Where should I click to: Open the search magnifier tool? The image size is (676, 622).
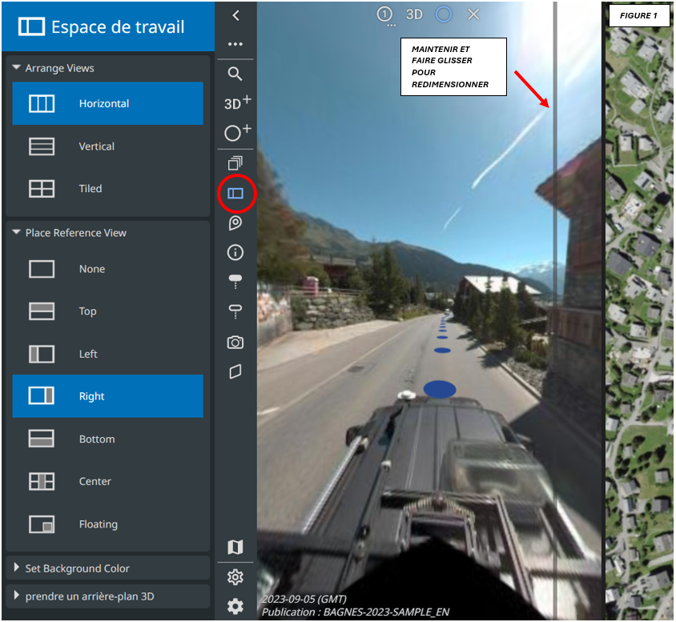(235, 74)
